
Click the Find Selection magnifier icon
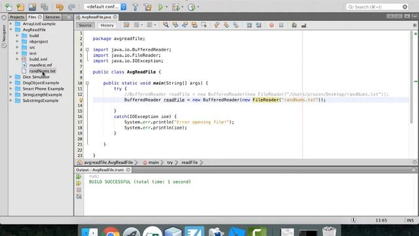[x=166, y=25]
